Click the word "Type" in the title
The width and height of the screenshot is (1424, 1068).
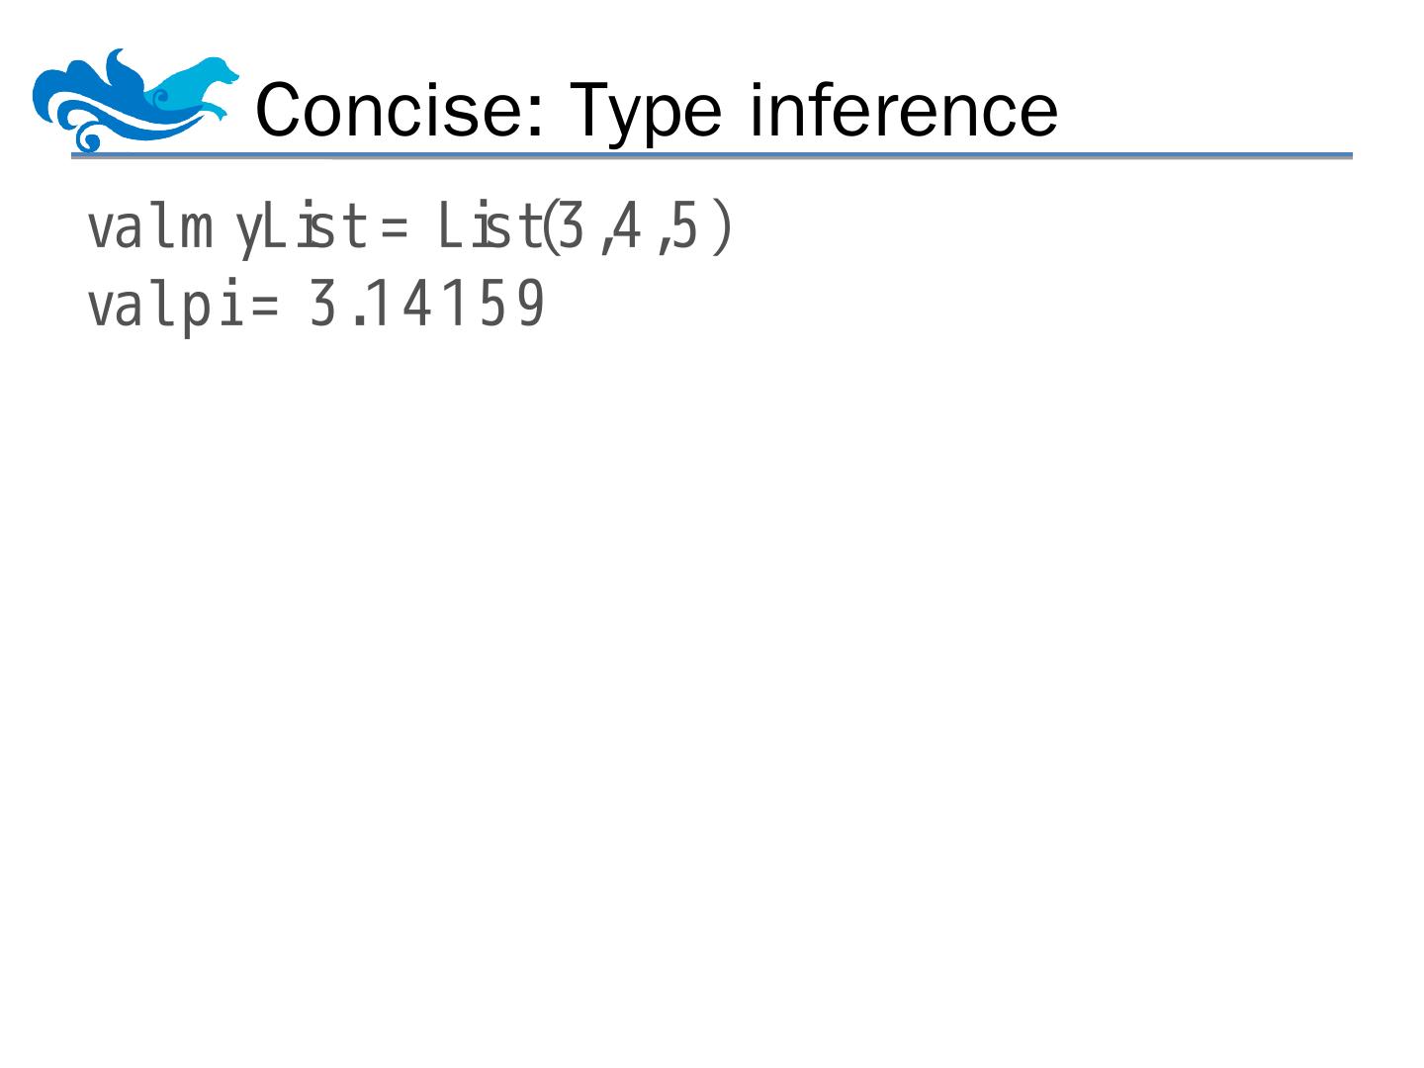click(x=646, y=111)
